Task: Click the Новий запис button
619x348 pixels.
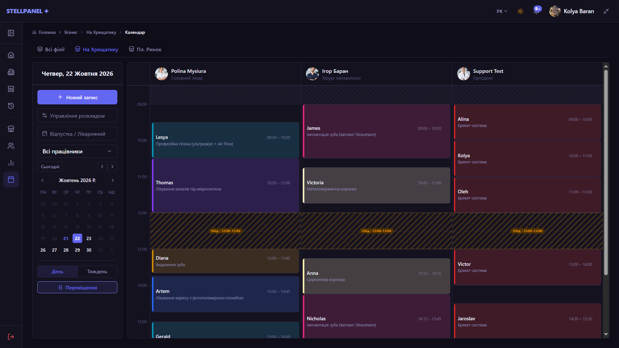Action: click(x=77, y=97)
